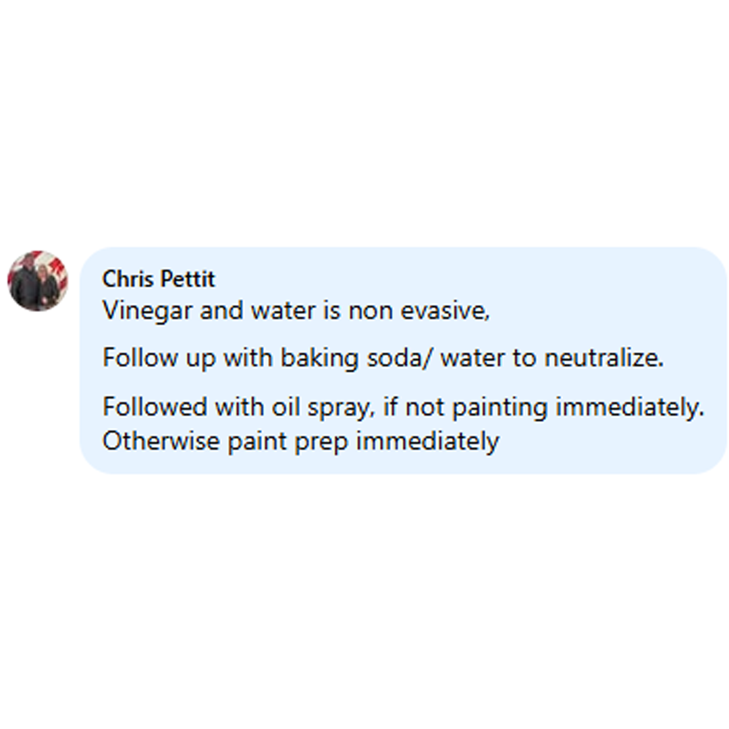Open Chris Pettit's profile picture avatar

coord(38,281)
